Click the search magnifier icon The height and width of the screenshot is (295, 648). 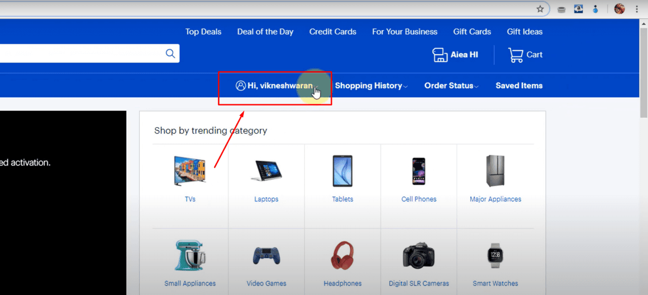(171, 54)
